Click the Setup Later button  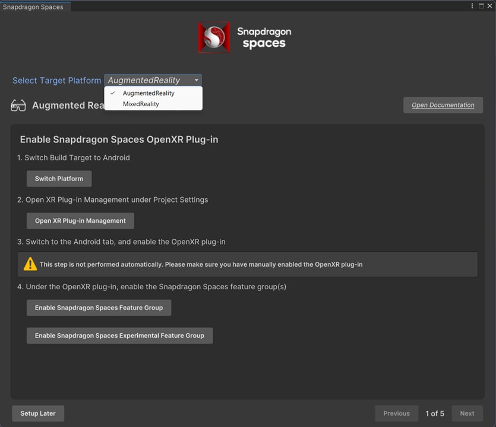point(38,413)
